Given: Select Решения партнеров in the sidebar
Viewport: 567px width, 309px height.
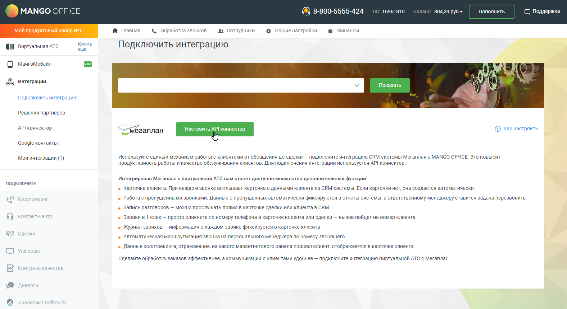Looking at the screenshot, I should tap(42, 113).
